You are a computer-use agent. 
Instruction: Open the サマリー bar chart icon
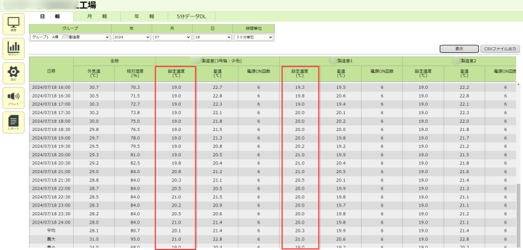click(x=13, y=48)
